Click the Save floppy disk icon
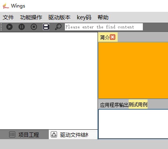This screenshot has height=149, width=168. [46, 27]
